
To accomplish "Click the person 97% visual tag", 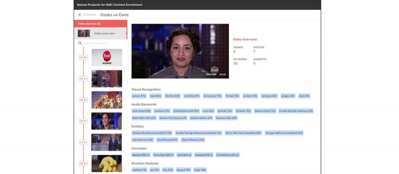I will [x=139, y=96].
